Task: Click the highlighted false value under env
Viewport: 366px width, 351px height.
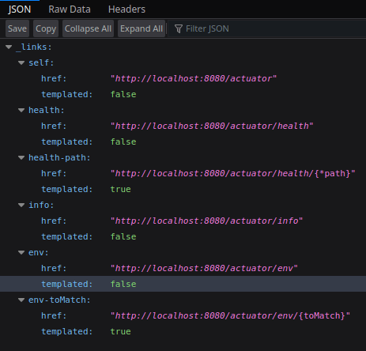Action: point(123,284)
